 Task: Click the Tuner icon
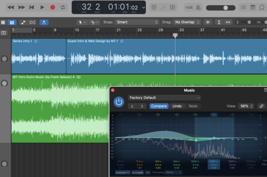tap(163, 7)
